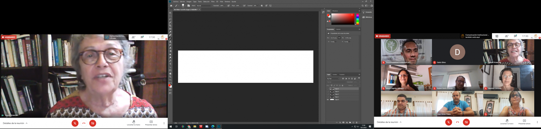Viewport: 541px width, 129px height.
Task: Open the brush Modo Normal dropdown
Action: [x=204, y=6]
